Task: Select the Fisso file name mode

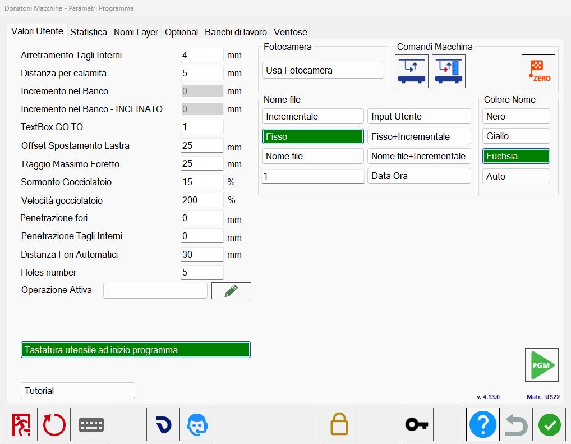Action: [x=313, y=136]
